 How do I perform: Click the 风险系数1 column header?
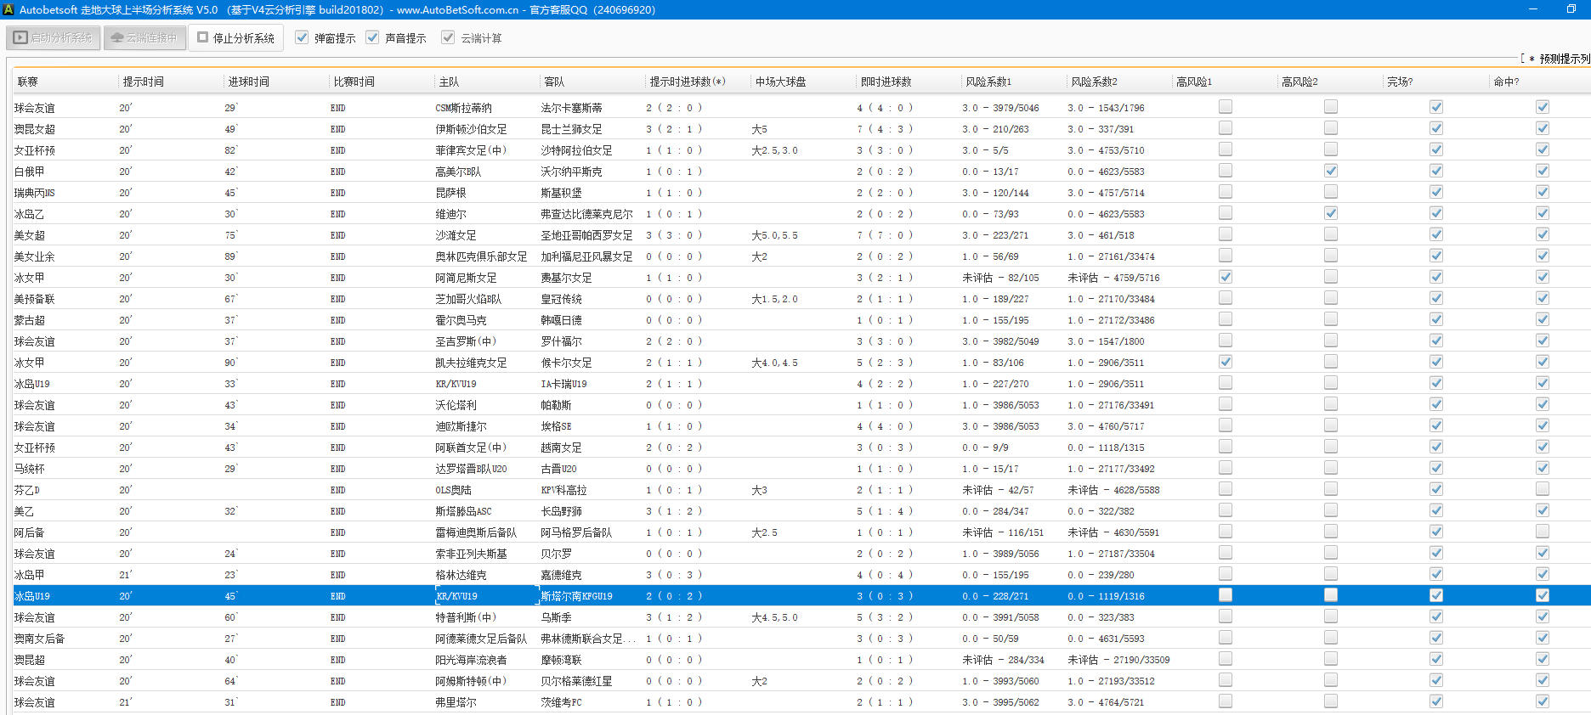pyautogui.click(x=988, y=82)
